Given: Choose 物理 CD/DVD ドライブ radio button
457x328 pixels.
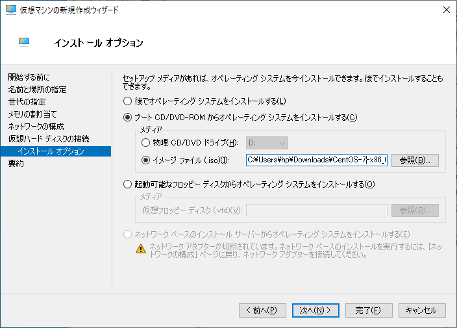Looking at the screenshot, I should point(145,143).
